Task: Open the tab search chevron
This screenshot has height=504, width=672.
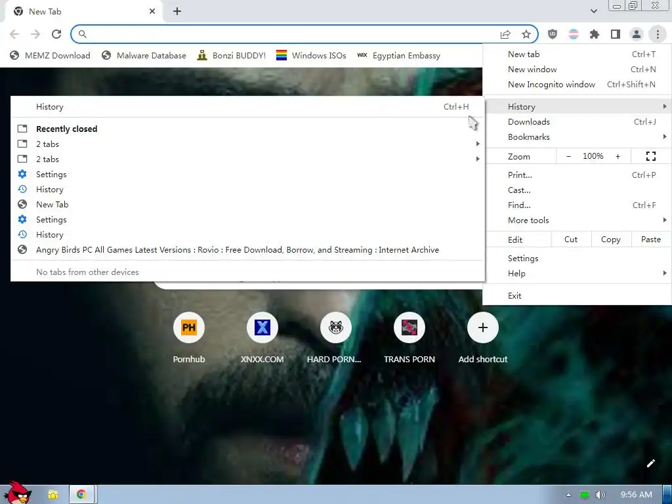Action: (x=593, y=12)
